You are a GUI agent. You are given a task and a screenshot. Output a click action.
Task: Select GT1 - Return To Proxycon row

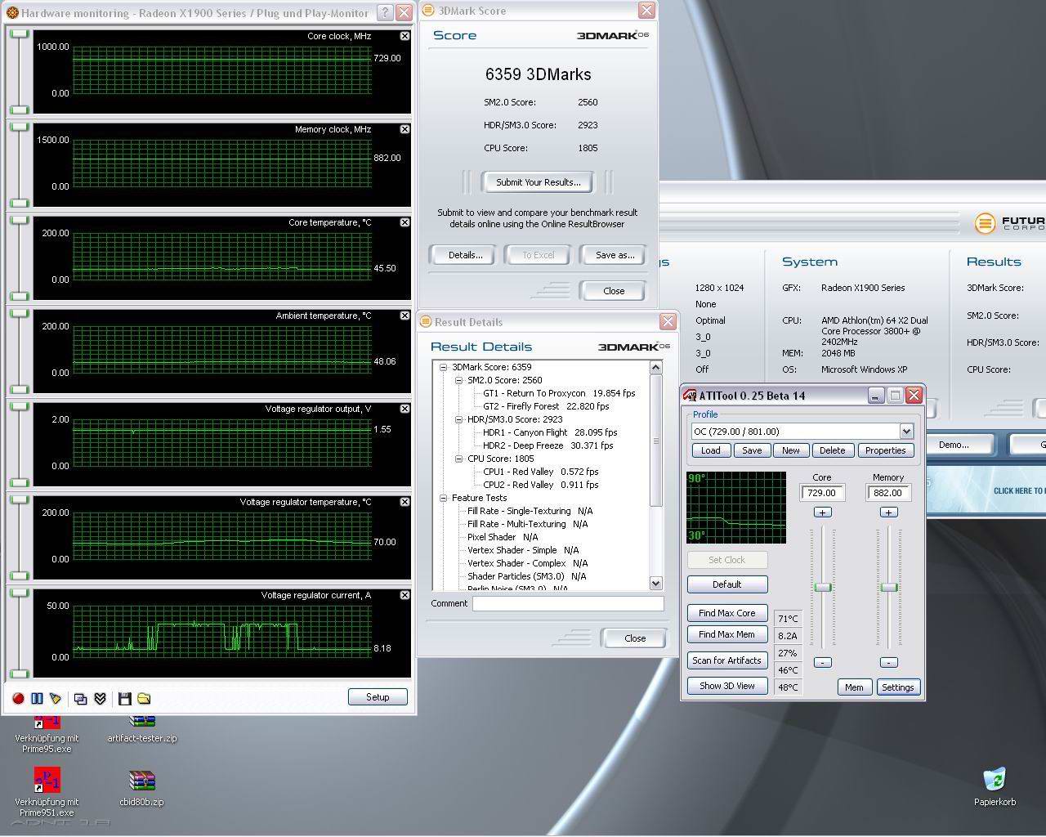[559, 393]
